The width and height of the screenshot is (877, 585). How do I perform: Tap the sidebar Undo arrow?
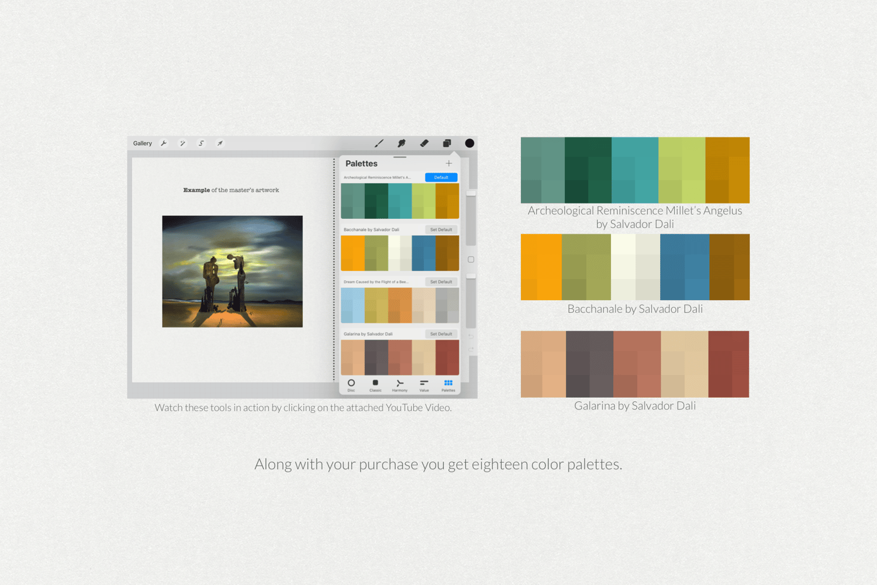(471, 336)
